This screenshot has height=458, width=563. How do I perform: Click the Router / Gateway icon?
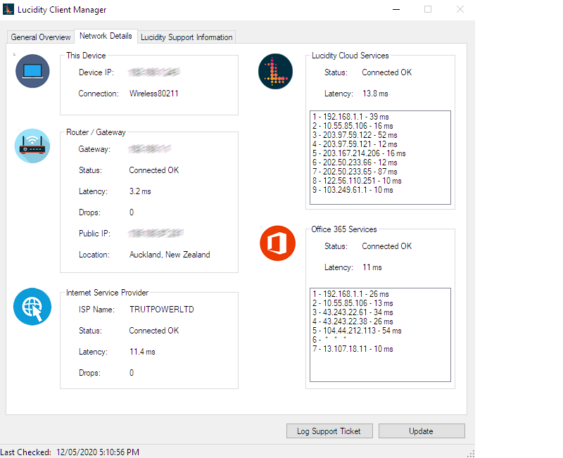[32, 146]
